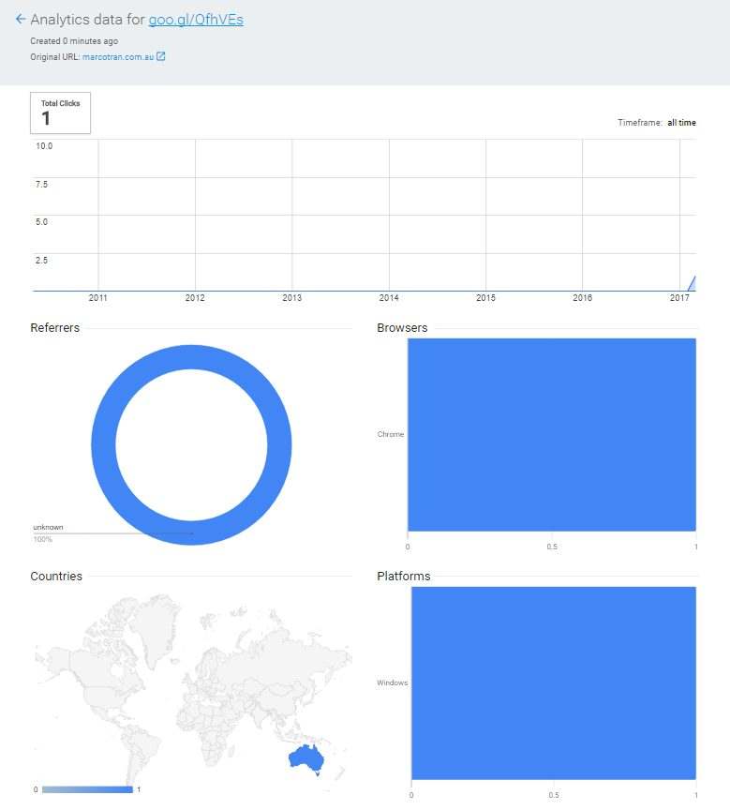Screen dimensions: 730x810
Task: Select the Total Clicks box
Action: click(60, 112)
